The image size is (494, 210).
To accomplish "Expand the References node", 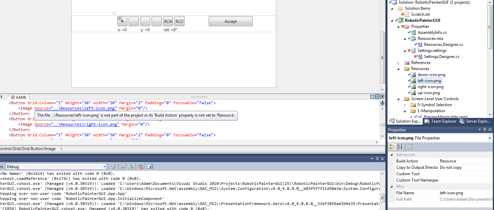I will click(x=399, y=63).
